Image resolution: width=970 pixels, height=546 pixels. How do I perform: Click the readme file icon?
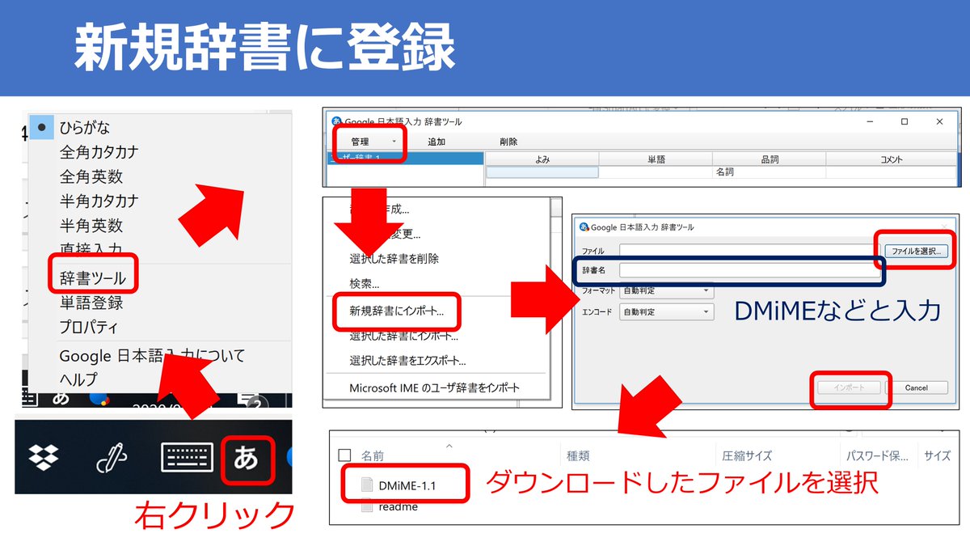click(x=367, y=506)
